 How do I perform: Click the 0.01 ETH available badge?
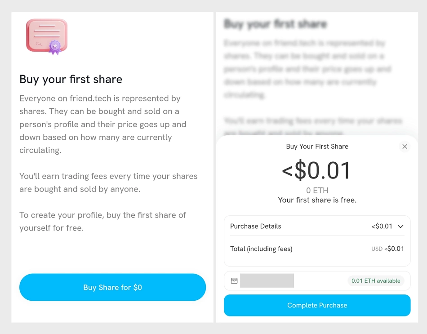(376, 281)
